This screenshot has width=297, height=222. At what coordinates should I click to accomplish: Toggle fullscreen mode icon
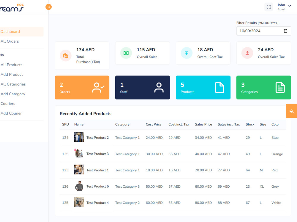point(268,7)
